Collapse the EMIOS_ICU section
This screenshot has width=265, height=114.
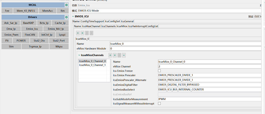[x=73, y=16]
